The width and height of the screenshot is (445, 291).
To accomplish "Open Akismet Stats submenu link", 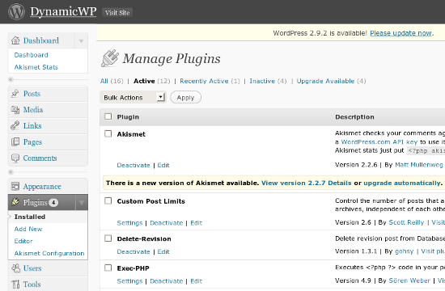I will click(x=36, y=67).
